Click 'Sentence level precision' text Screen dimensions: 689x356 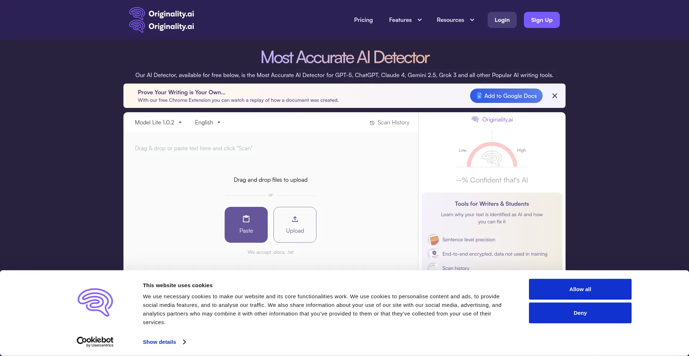[x=469, y=239]
